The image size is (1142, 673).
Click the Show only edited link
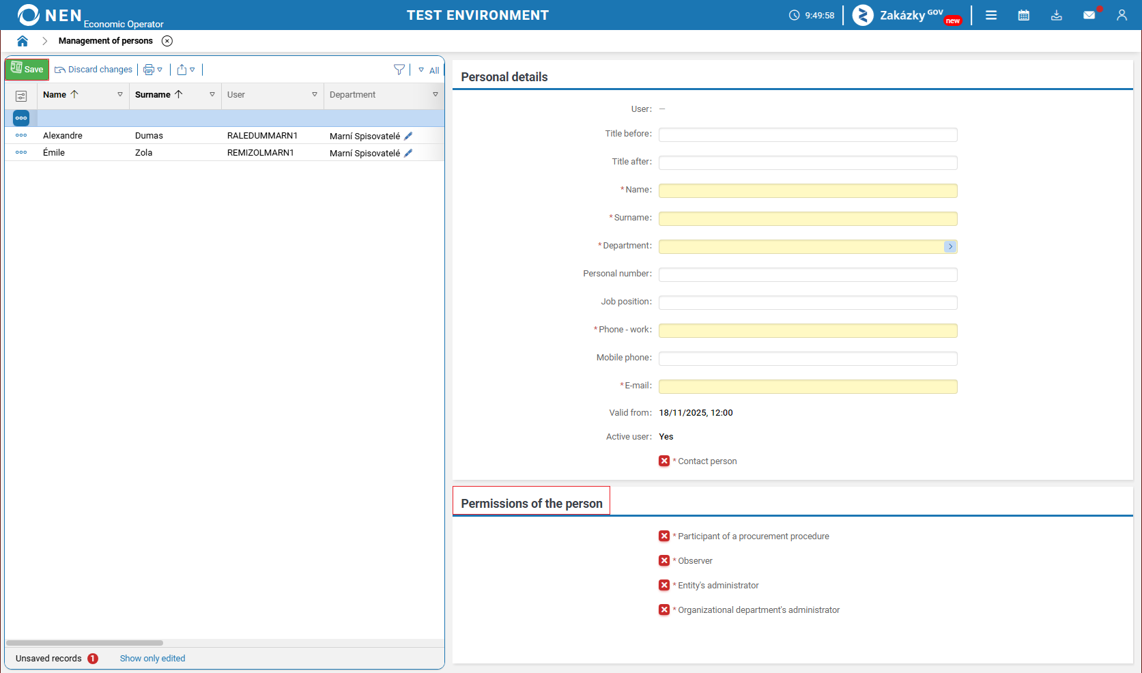click(152, 659)
